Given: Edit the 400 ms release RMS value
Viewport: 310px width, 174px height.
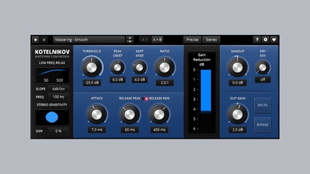Looking at the screenshot, I should (x=159, y=130).
